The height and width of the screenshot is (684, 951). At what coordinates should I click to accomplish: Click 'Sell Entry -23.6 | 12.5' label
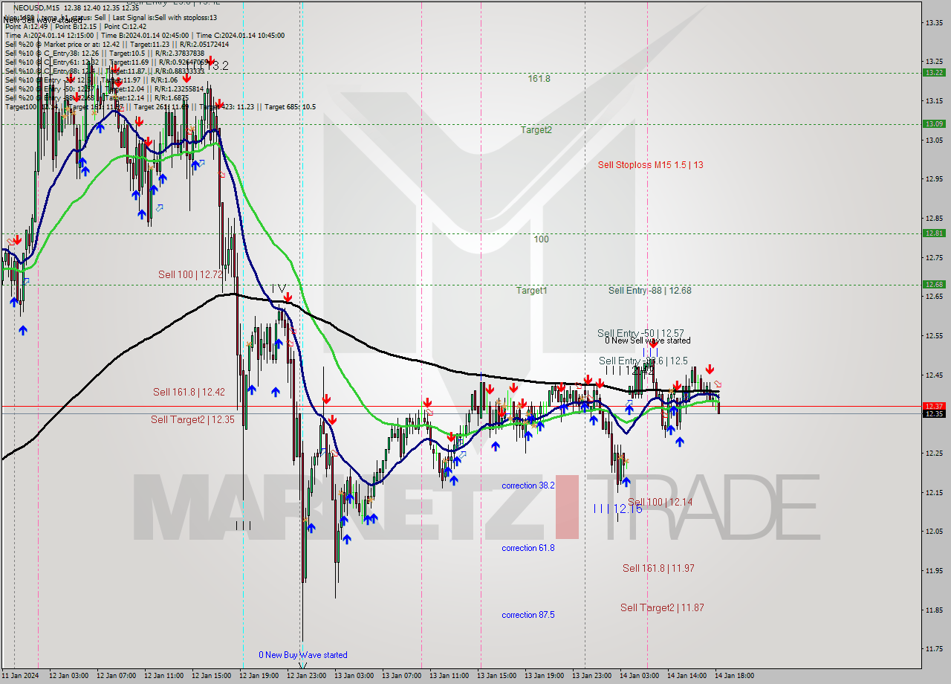pyautogui.click(x=643, y=361)
